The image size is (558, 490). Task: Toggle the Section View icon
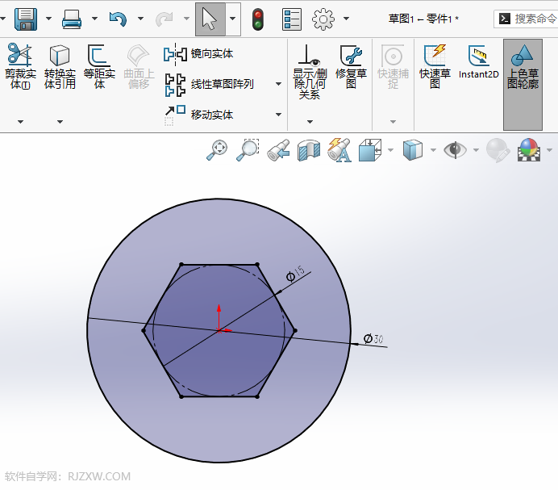[x=309, y=150]
